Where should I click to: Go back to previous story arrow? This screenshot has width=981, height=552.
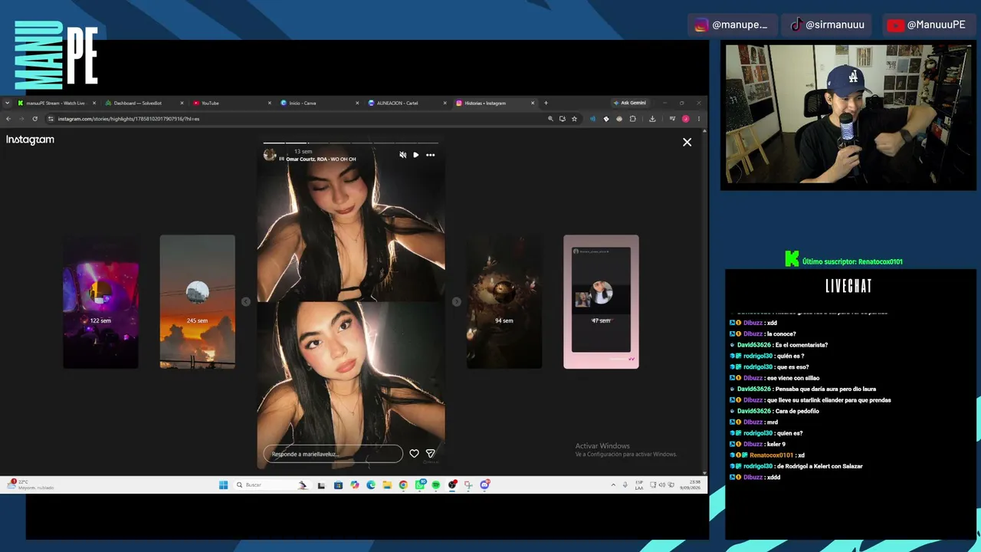pos(245,301)
